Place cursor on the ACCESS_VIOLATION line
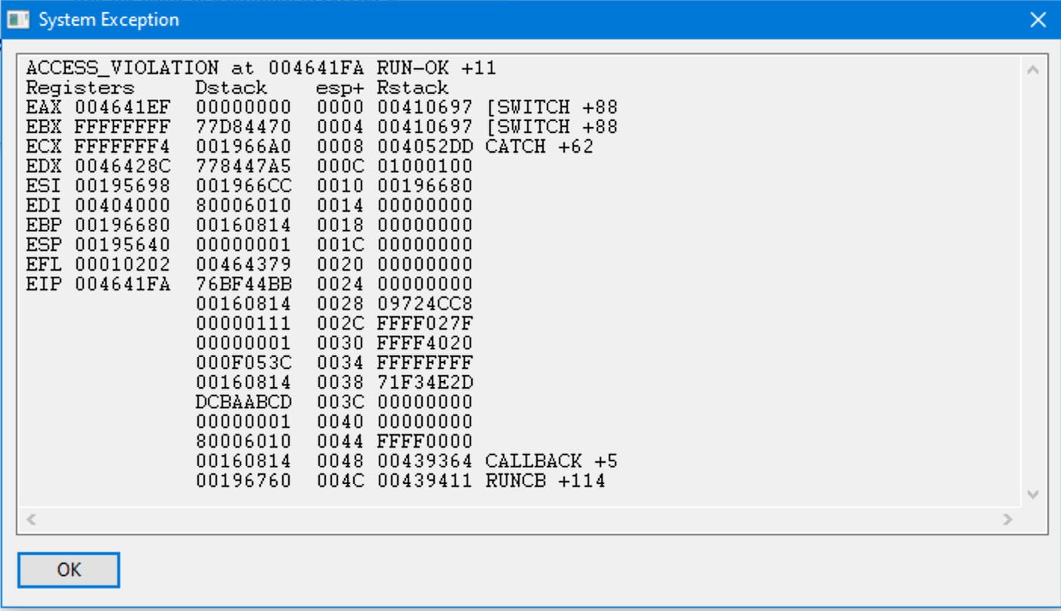The image size is (1061, 611). [261, 68]
